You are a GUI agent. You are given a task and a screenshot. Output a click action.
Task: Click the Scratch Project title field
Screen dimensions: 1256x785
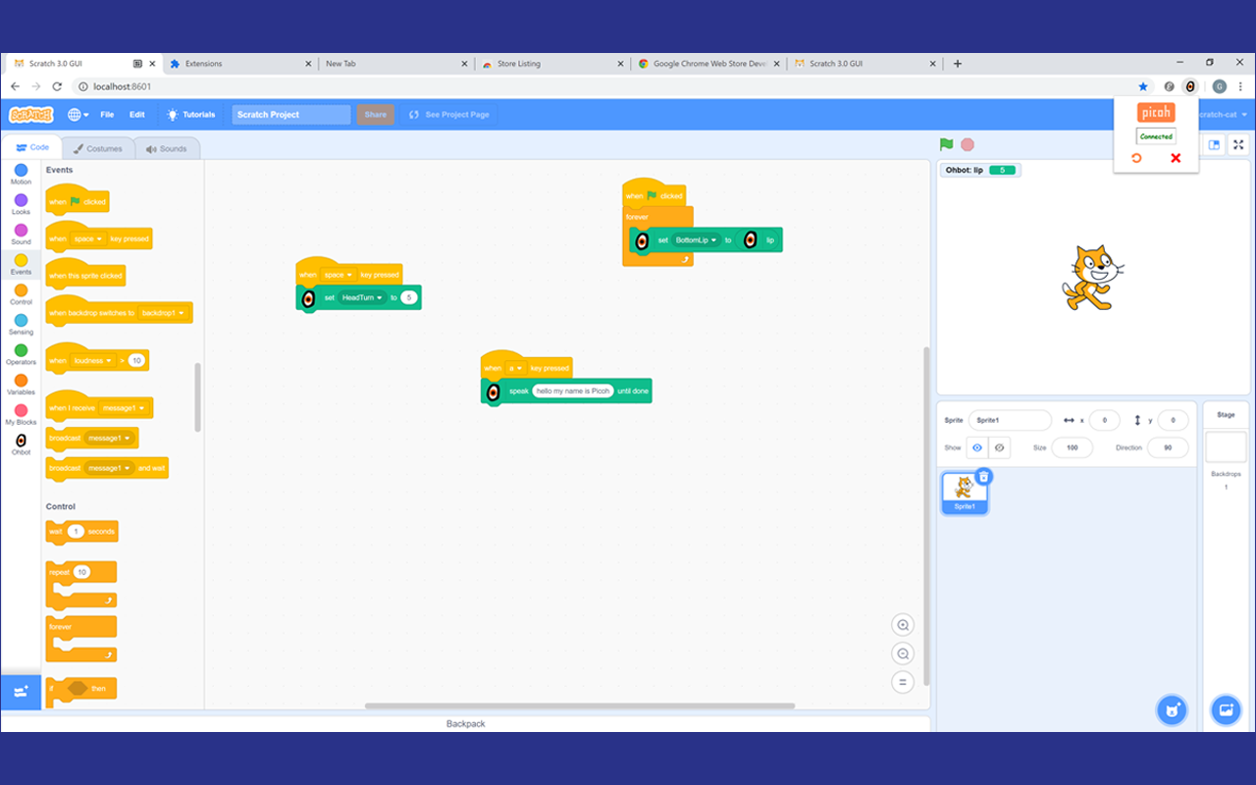tap(290, 115)
